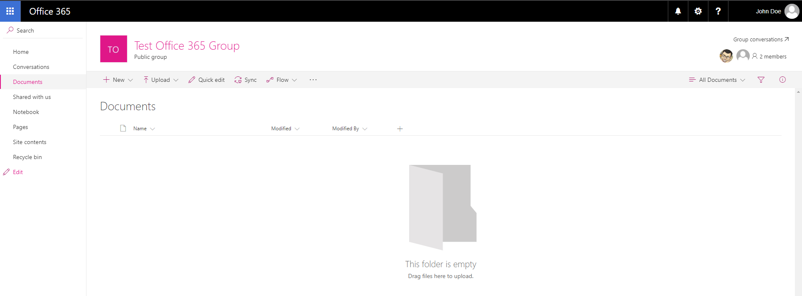The width and height of the screenshot is (802, 296).
Task: Open the Name column sort chevron
Action: coord(153,129)
